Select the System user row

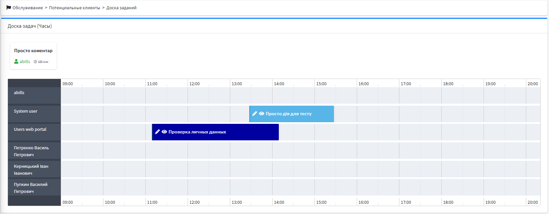pos(26,111)
